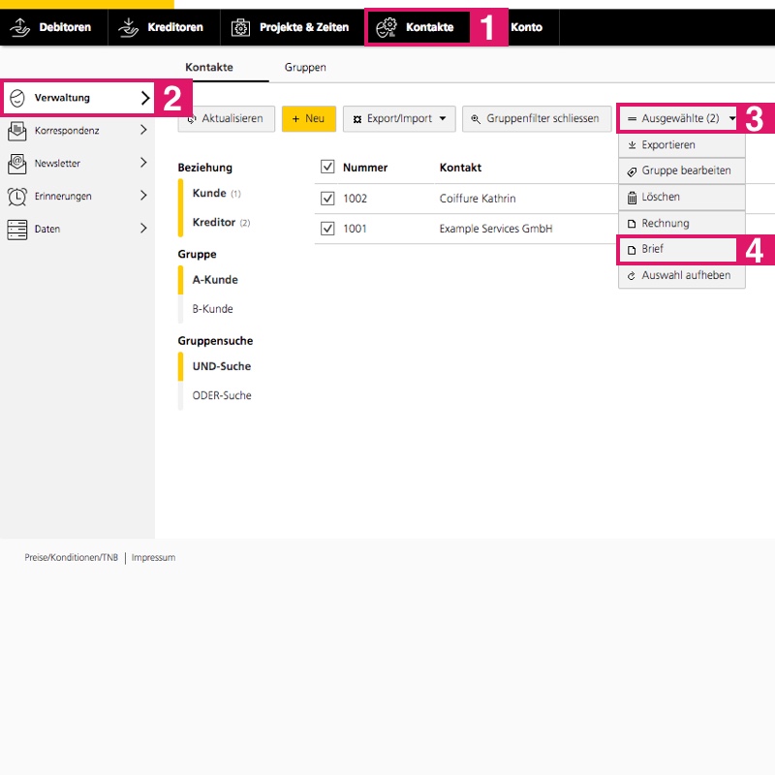Image resolution: width=775 pixels, height=775 pixels.
Task: Select the B-Kunde group filter
Action: tap(212, 309)
